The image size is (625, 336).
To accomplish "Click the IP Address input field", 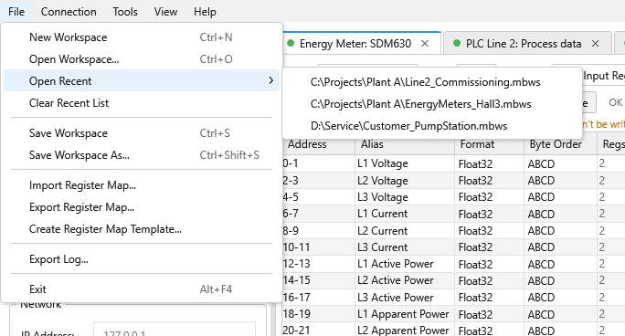I will point(175,330).
